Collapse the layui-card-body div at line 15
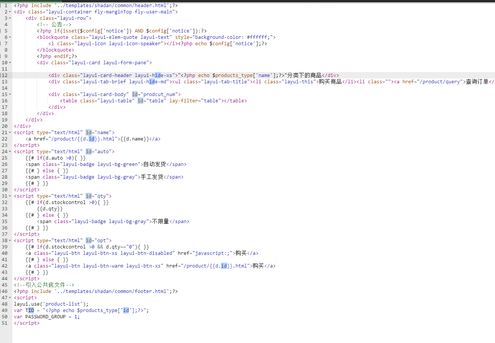 click(x=10, y=95)
